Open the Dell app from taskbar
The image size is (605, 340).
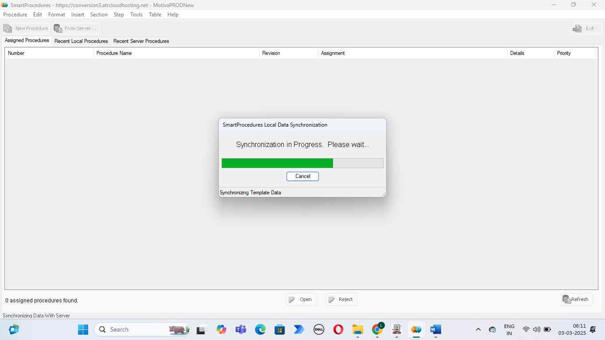tap(318, 329)
